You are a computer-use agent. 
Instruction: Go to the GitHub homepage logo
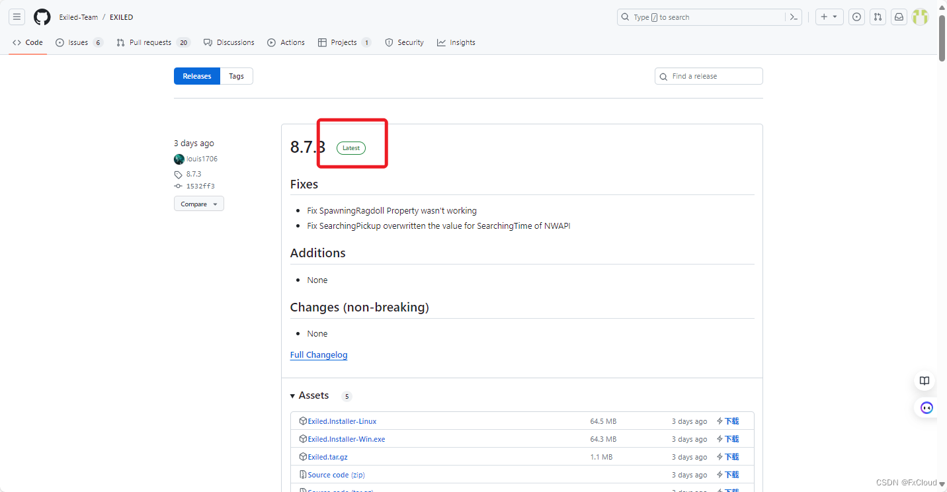[x=42, y=17]
